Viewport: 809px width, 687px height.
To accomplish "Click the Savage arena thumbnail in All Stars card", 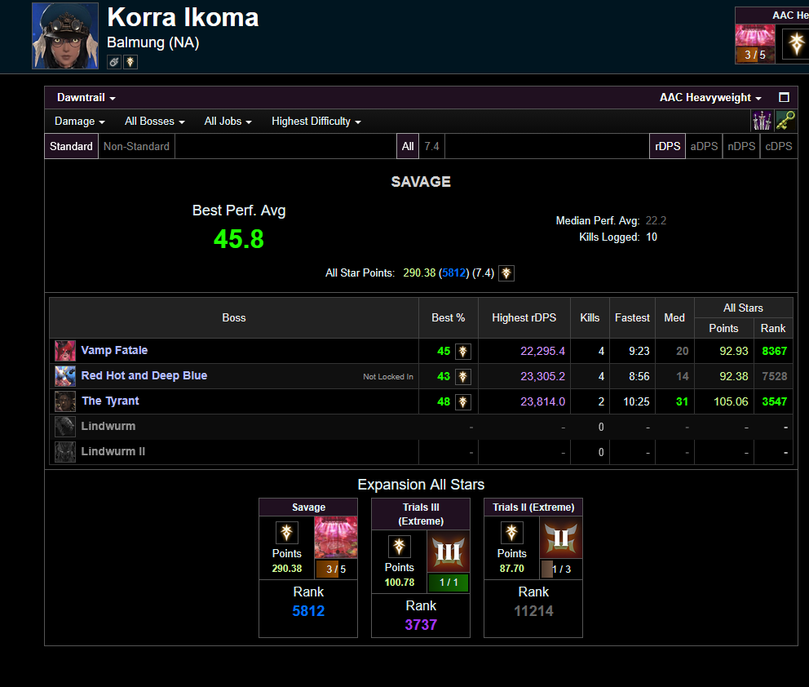I will coord(336,538).
